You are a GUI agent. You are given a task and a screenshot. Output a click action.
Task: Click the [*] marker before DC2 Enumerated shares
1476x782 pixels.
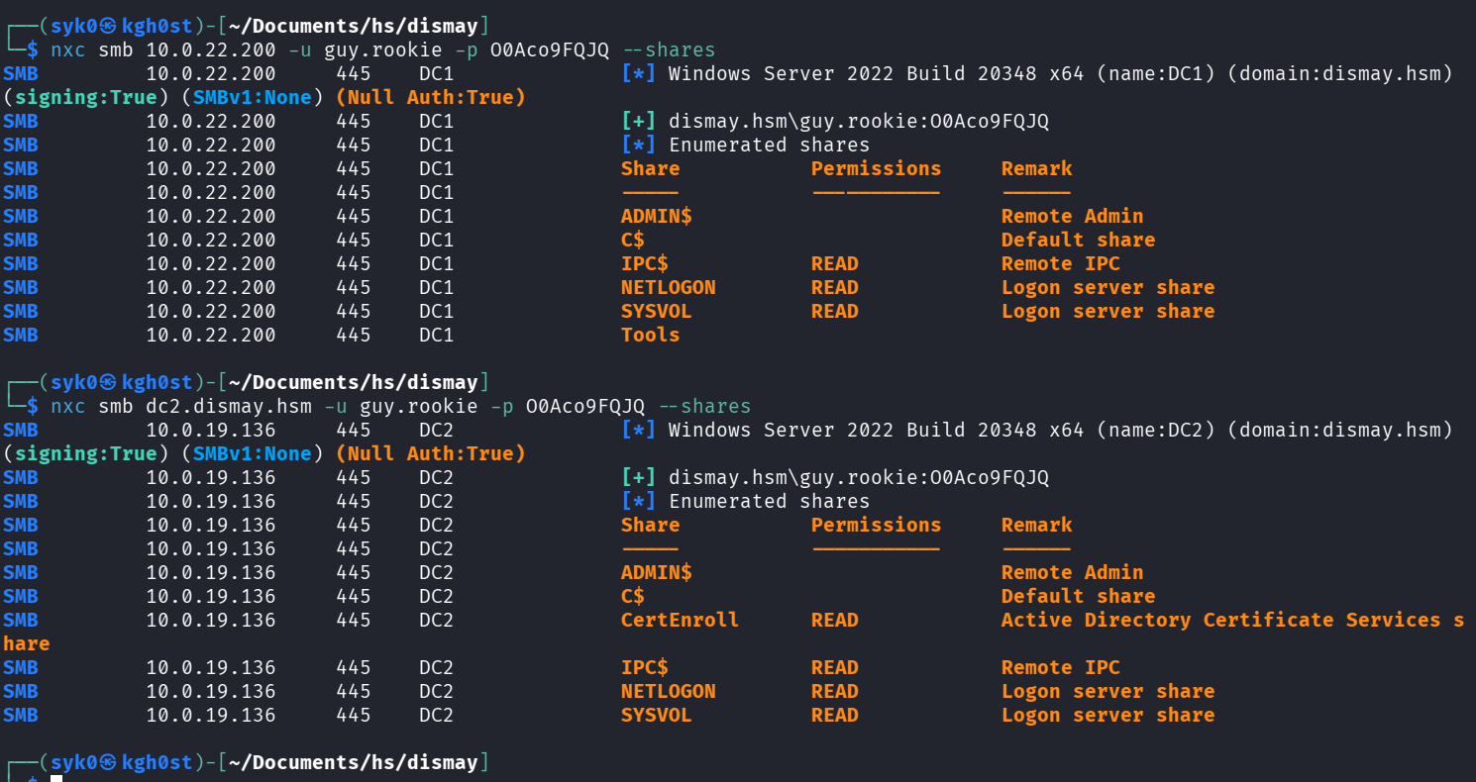click(x=639, y=501)
